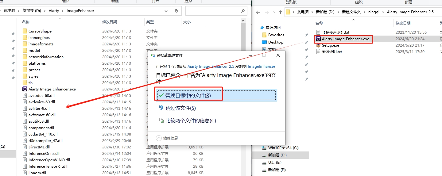The image size is (442, 176).
Task: Click the search magnifier icon in left window
Action: tap(243, 11)
